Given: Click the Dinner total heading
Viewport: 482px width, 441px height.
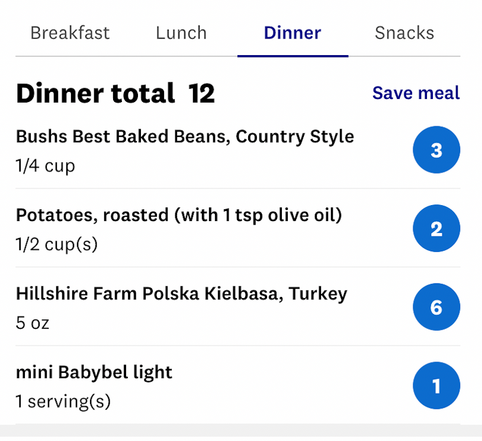Looking at the screenshot, I should 95,94.
